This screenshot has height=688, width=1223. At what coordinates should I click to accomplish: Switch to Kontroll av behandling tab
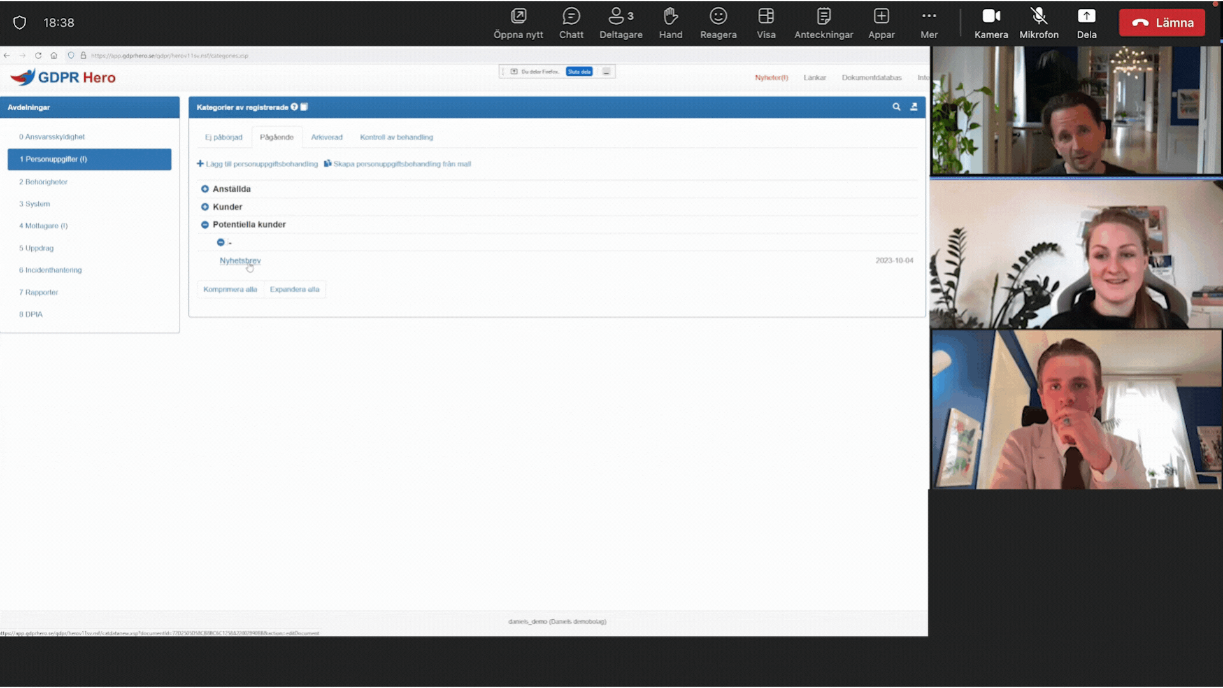(396, 137)
